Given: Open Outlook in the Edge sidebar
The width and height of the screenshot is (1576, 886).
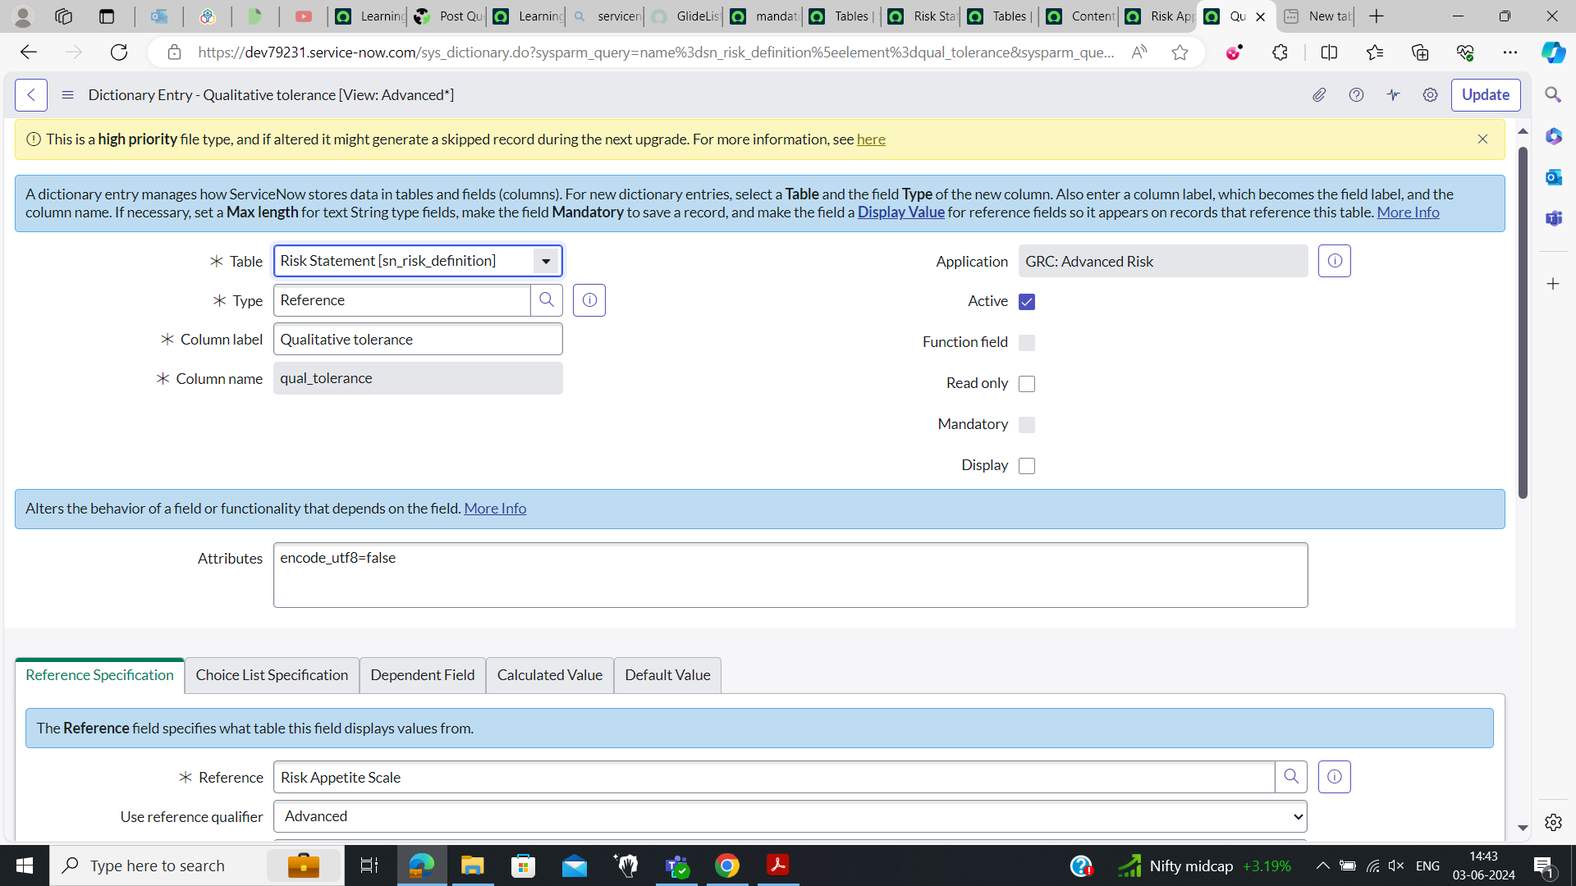Looking at the screenshot, I should pyautogui.click(x=1553, y=177).
